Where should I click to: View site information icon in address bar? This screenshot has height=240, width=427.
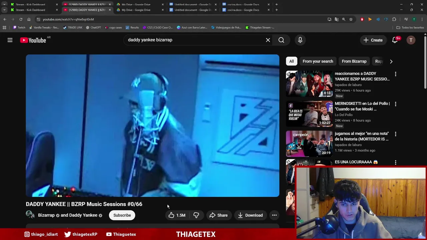tap(38, 19)
